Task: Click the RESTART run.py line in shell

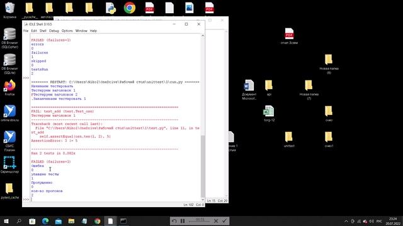Action: pyautogui.click(x=115, y=82)
